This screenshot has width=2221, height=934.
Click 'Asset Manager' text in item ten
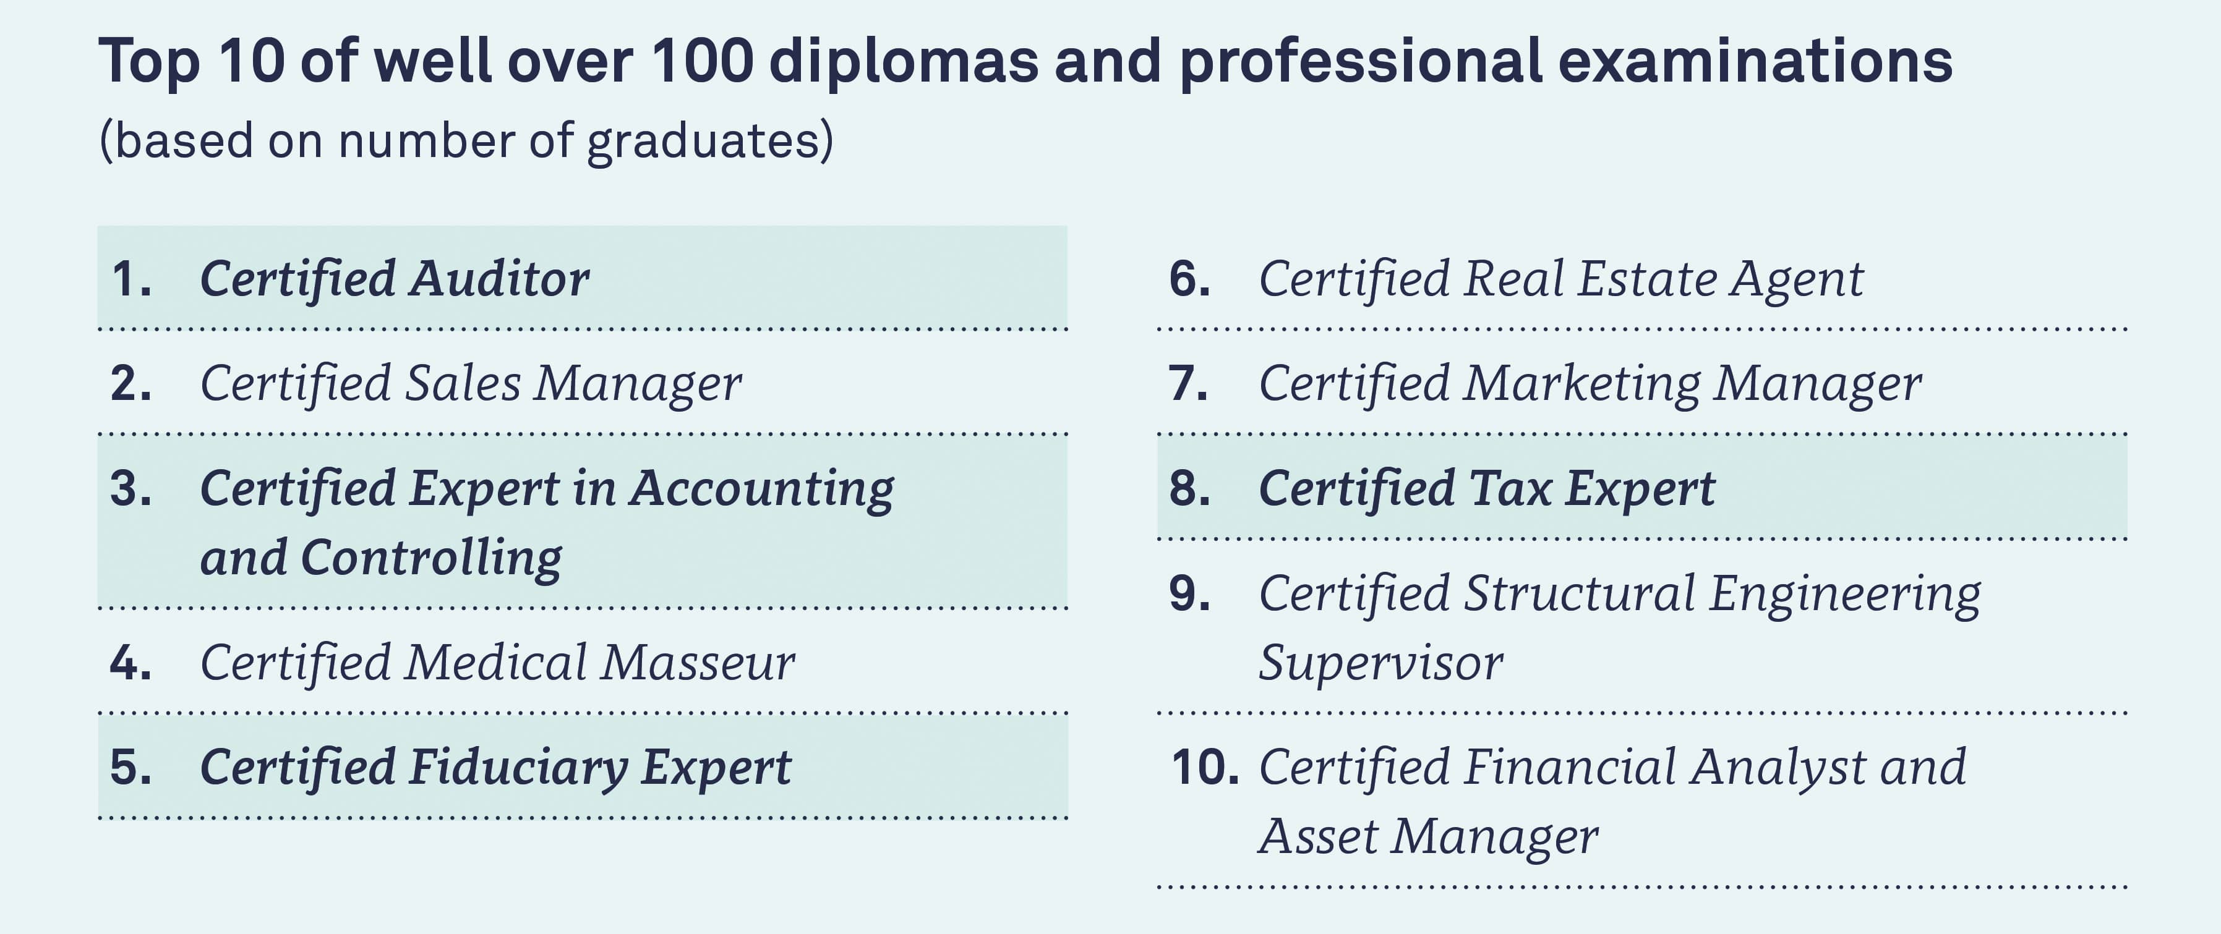1429,836
